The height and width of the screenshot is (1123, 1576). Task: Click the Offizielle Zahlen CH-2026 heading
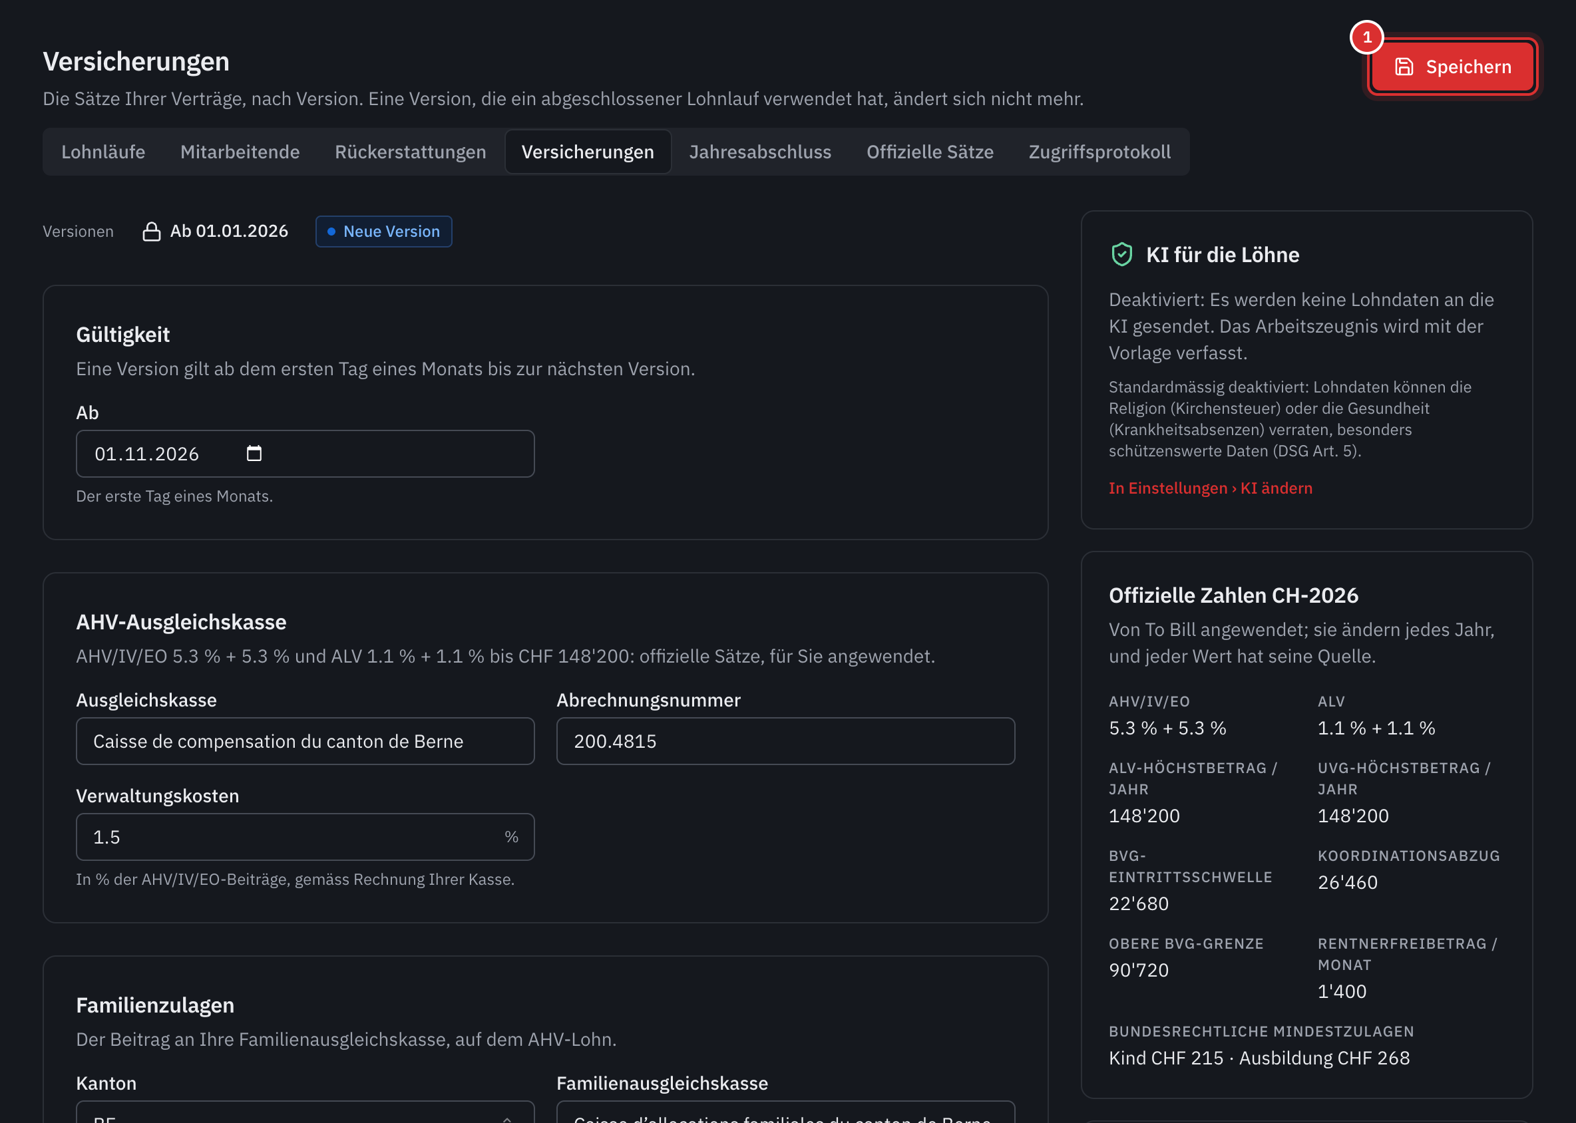coord(1233,595)
